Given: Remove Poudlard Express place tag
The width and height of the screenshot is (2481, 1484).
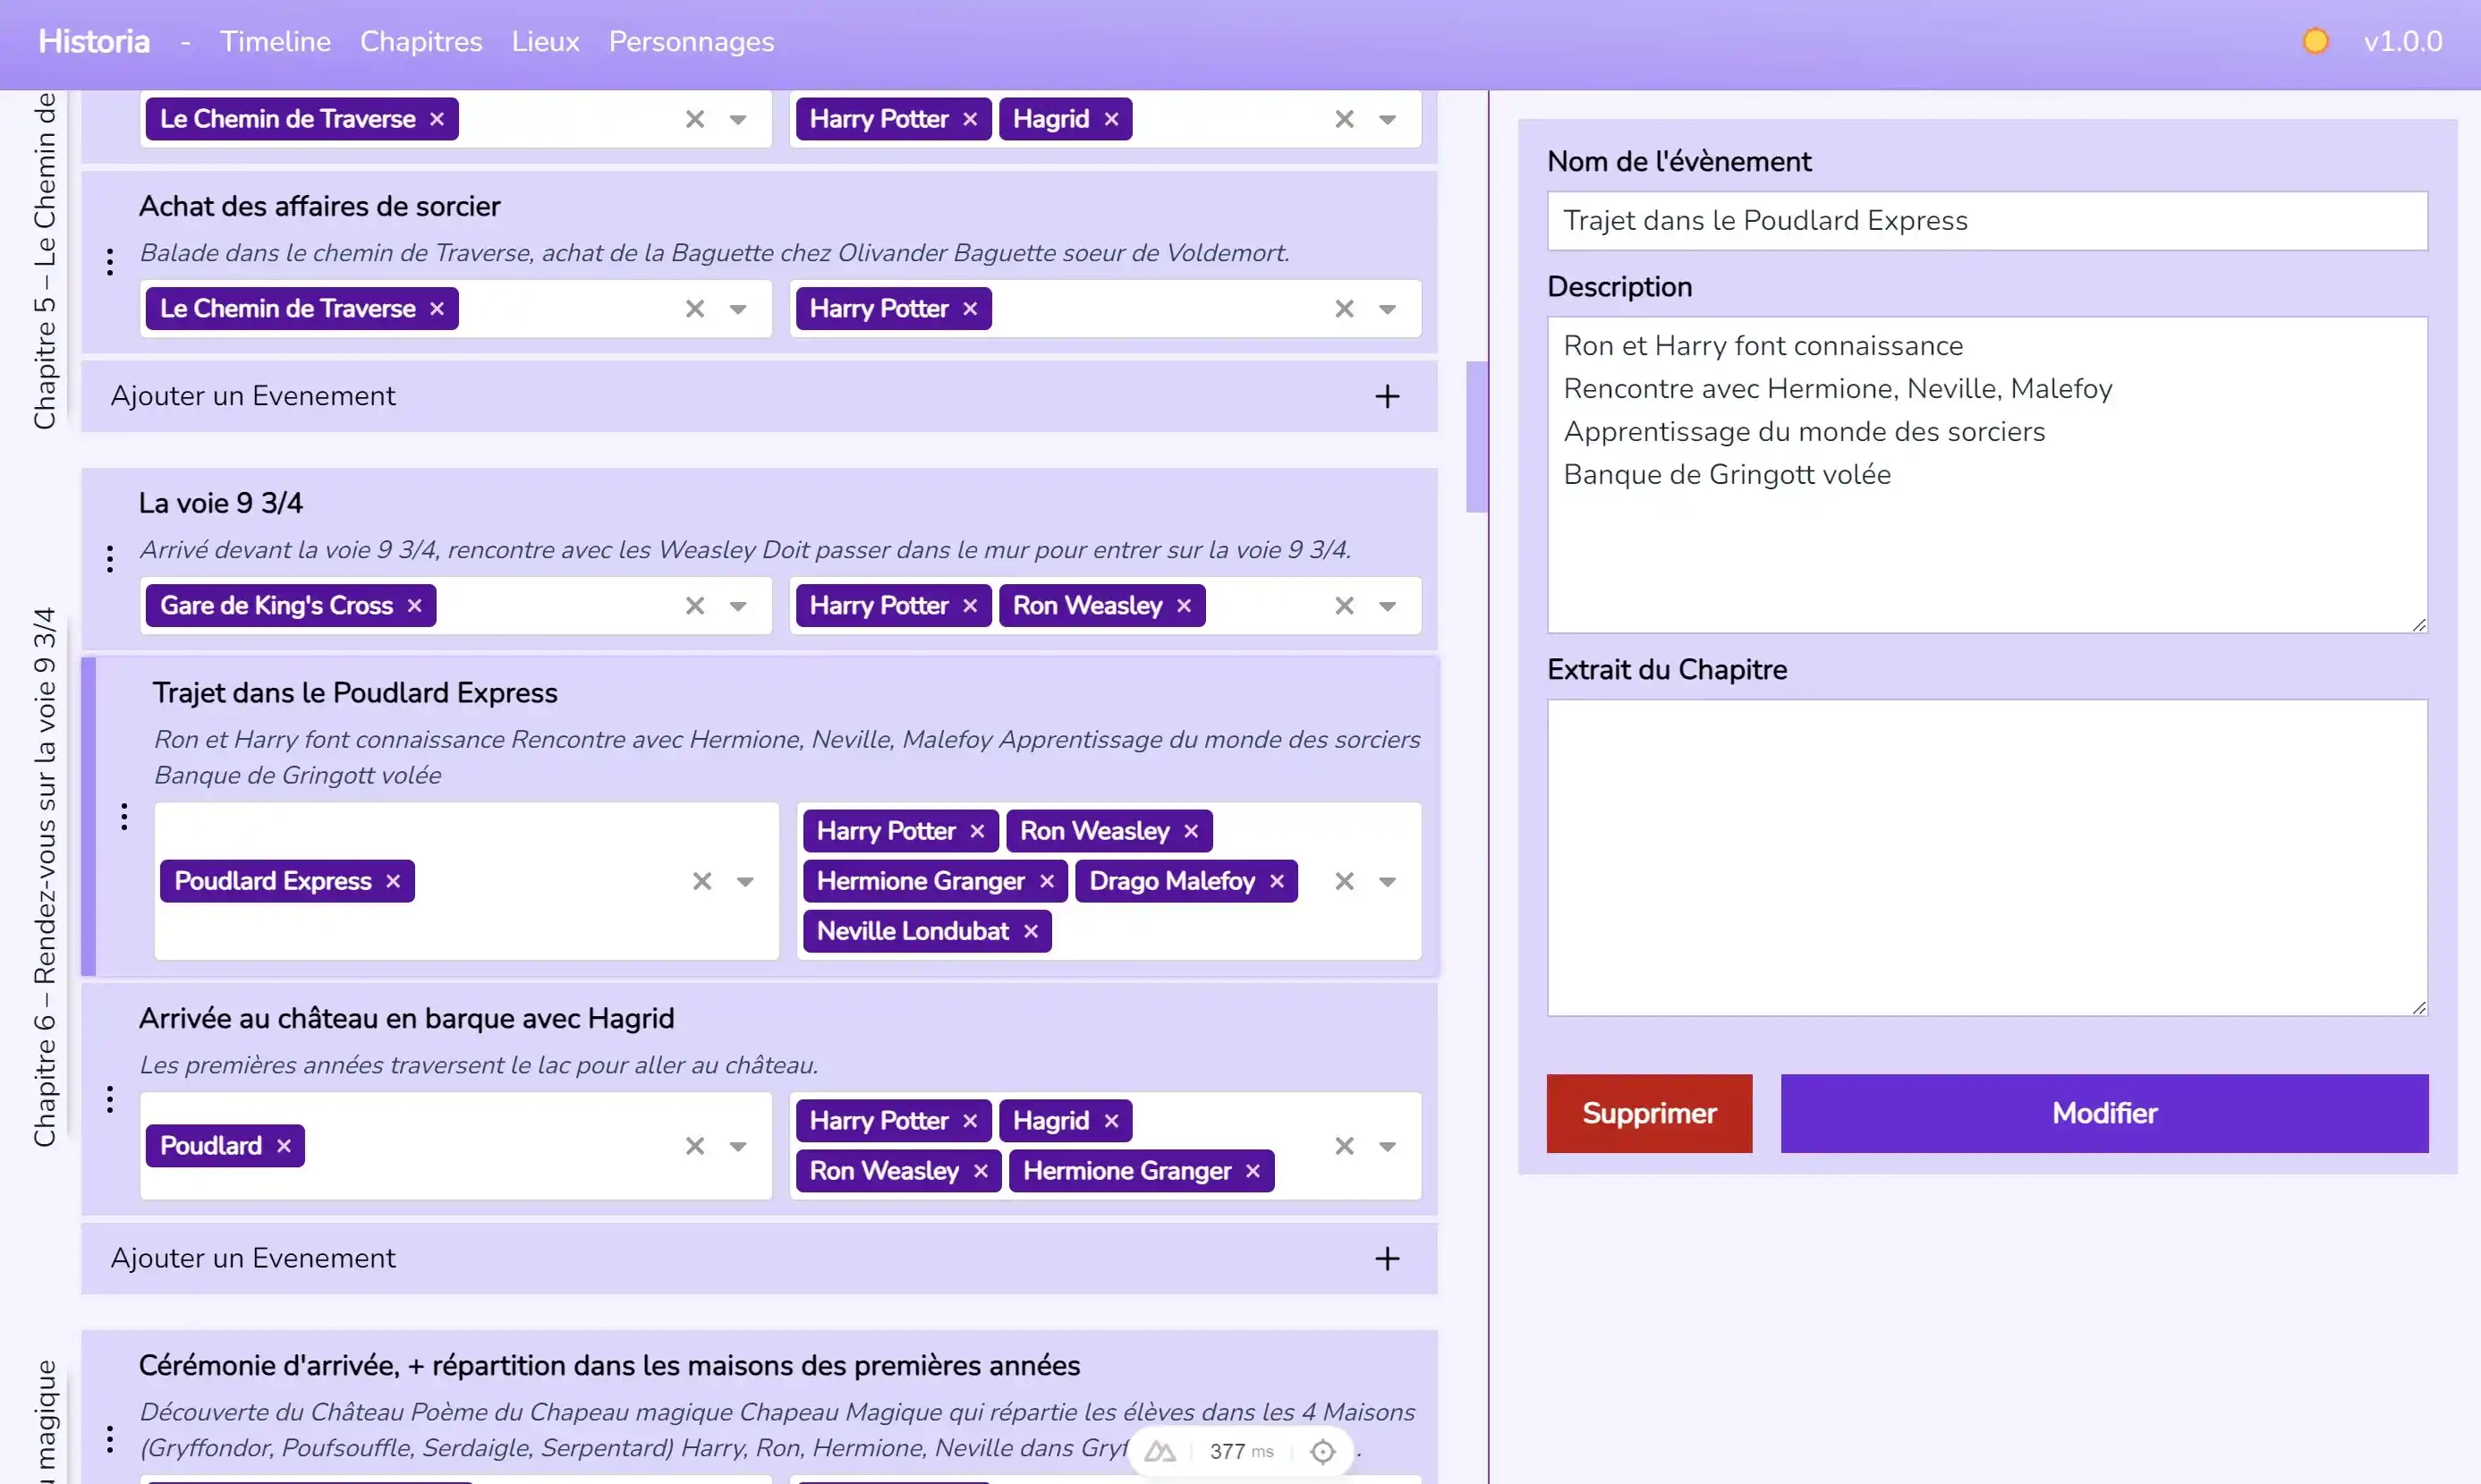Looking at the screenshot, I should pyautogui.click(x=393, y=881).
